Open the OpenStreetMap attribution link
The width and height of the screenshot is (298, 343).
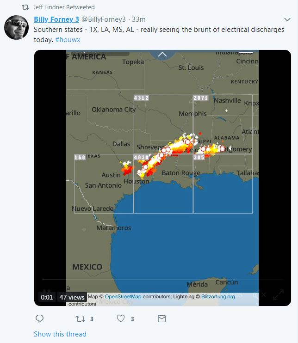pos(123,296)
